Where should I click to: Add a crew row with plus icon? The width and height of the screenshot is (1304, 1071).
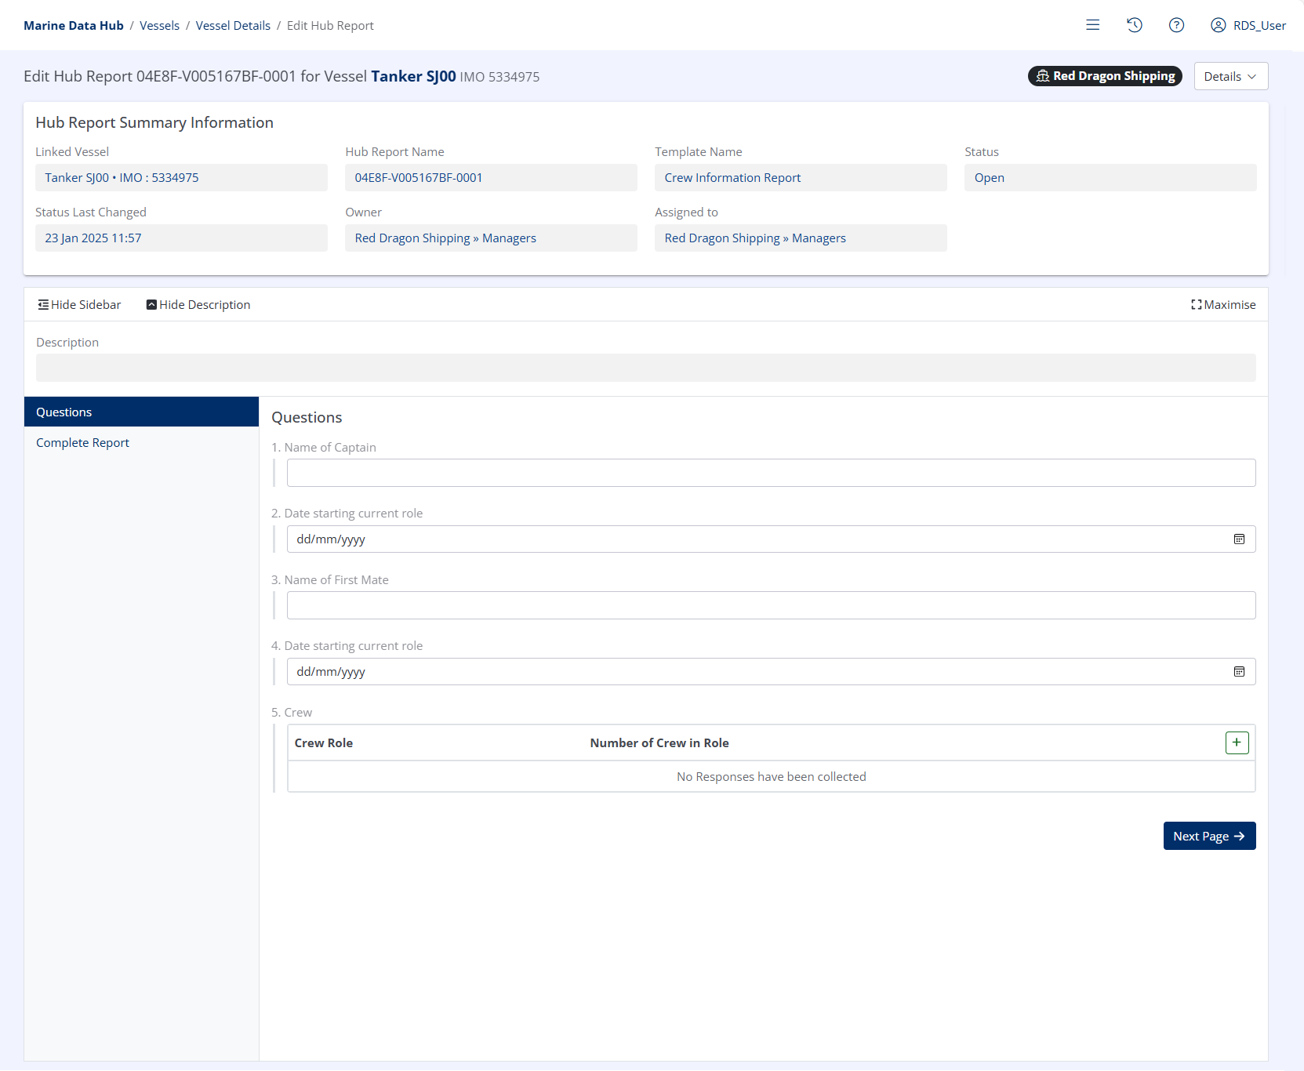click(1237, 742)
